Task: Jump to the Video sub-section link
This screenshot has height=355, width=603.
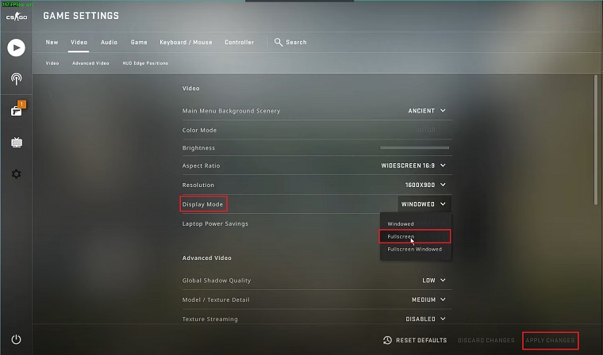Action: click(52, 63)
